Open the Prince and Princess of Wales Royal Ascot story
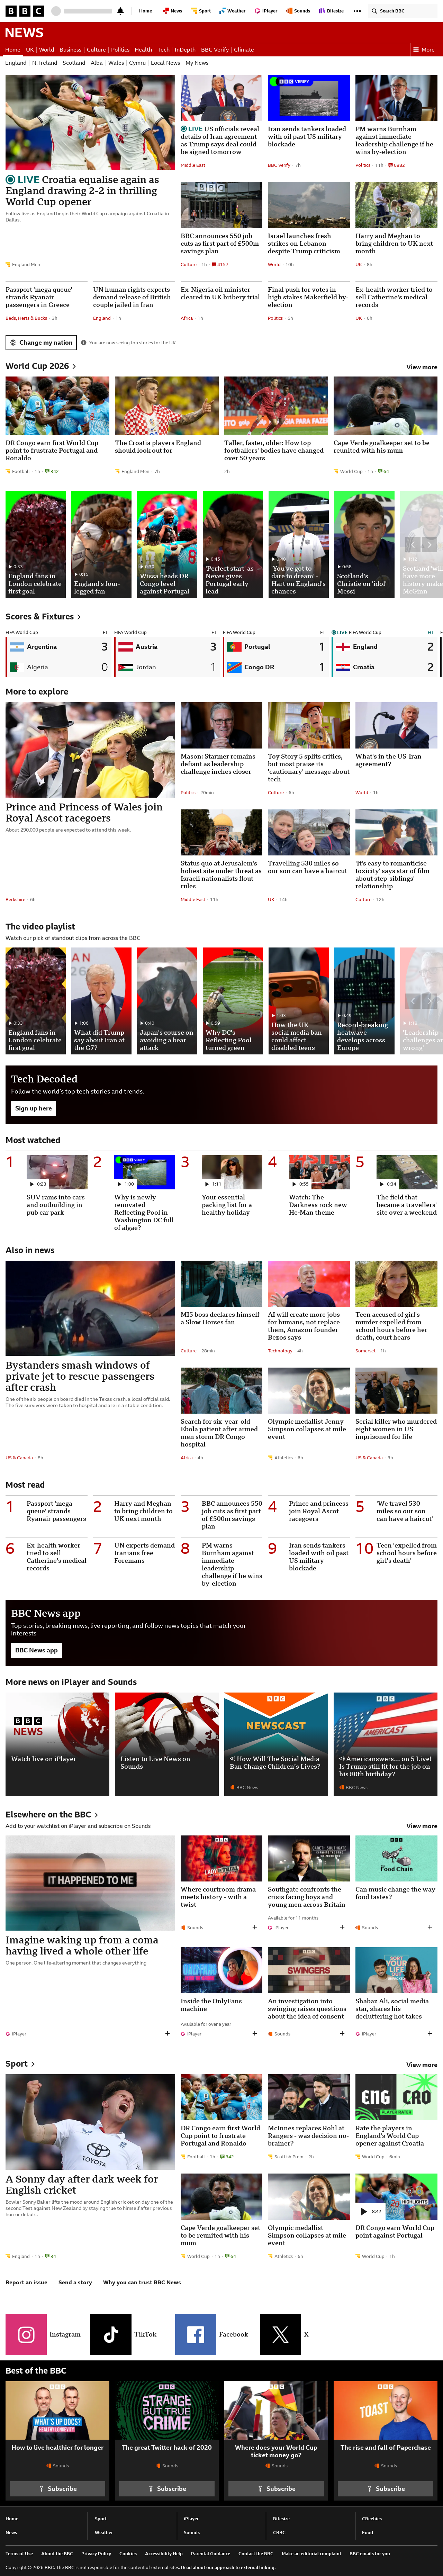The image size is (443, 2576). point(84,811)
